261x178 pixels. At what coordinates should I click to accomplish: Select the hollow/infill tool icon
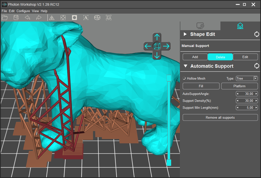click(63, 18)
